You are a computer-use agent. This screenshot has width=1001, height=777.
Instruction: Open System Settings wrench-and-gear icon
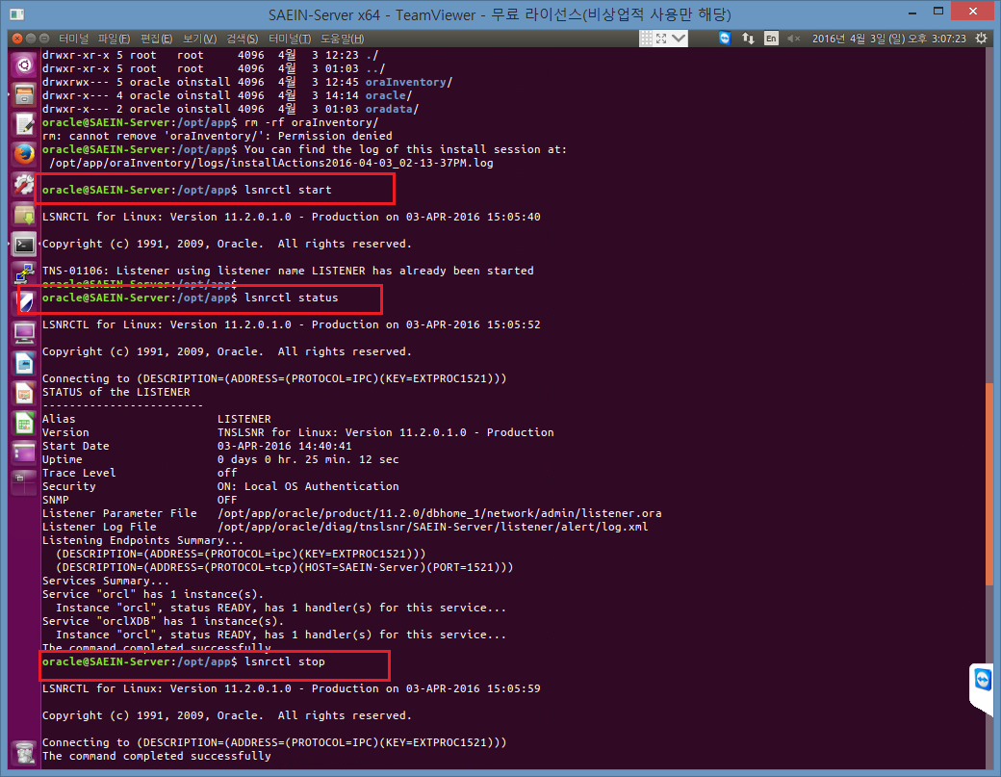24,185
